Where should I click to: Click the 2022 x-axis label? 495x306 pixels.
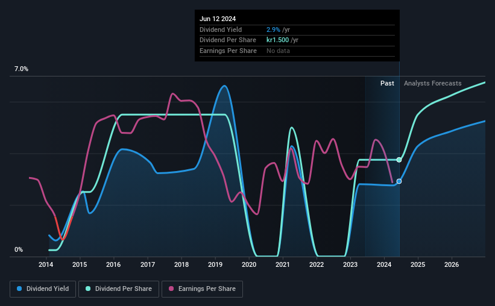point(317,264)
